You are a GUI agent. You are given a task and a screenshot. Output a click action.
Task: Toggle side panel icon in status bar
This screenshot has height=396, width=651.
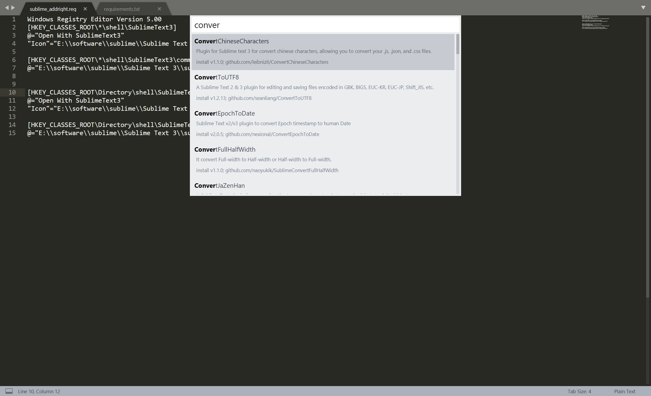tap(9, 391)
